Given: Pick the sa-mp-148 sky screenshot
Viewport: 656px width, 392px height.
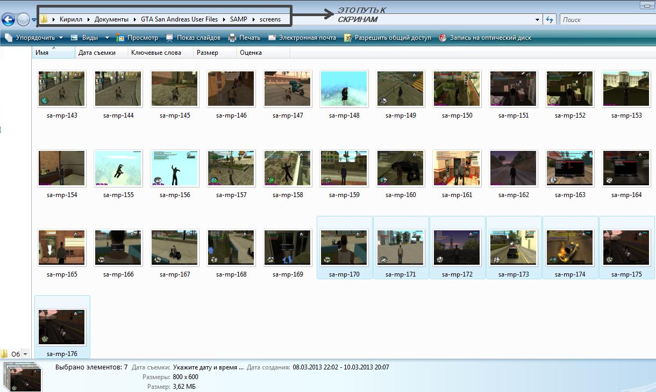Looking at the screenshot, I should pos(344,89).
